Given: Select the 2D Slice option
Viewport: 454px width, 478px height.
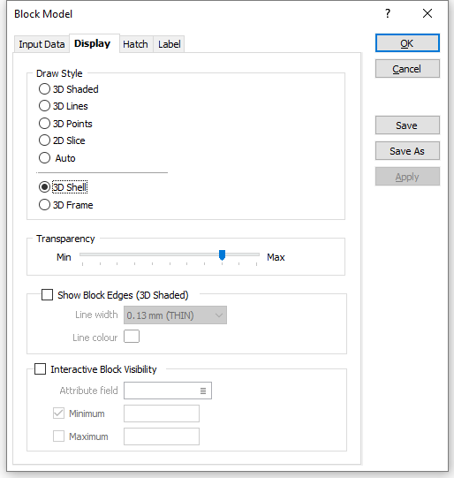Looking at the screenshot, I should click(x=44, y=140).
